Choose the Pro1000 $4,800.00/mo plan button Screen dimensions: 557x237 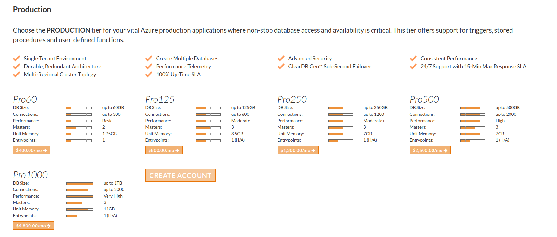33,226
